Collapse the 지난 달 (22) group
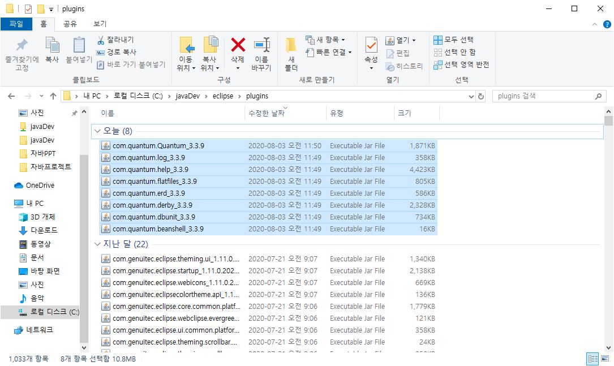Screen dimensions: 614x366 coord(97,244)
